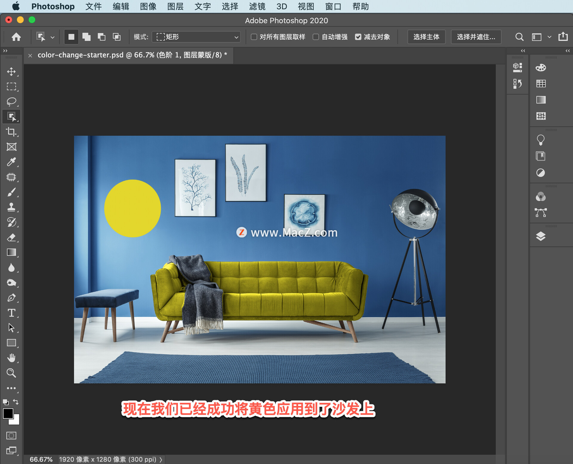Viewport: 573px width, 464px height.
Task: Select the Brush tool
Action: (x=11, y=192)
